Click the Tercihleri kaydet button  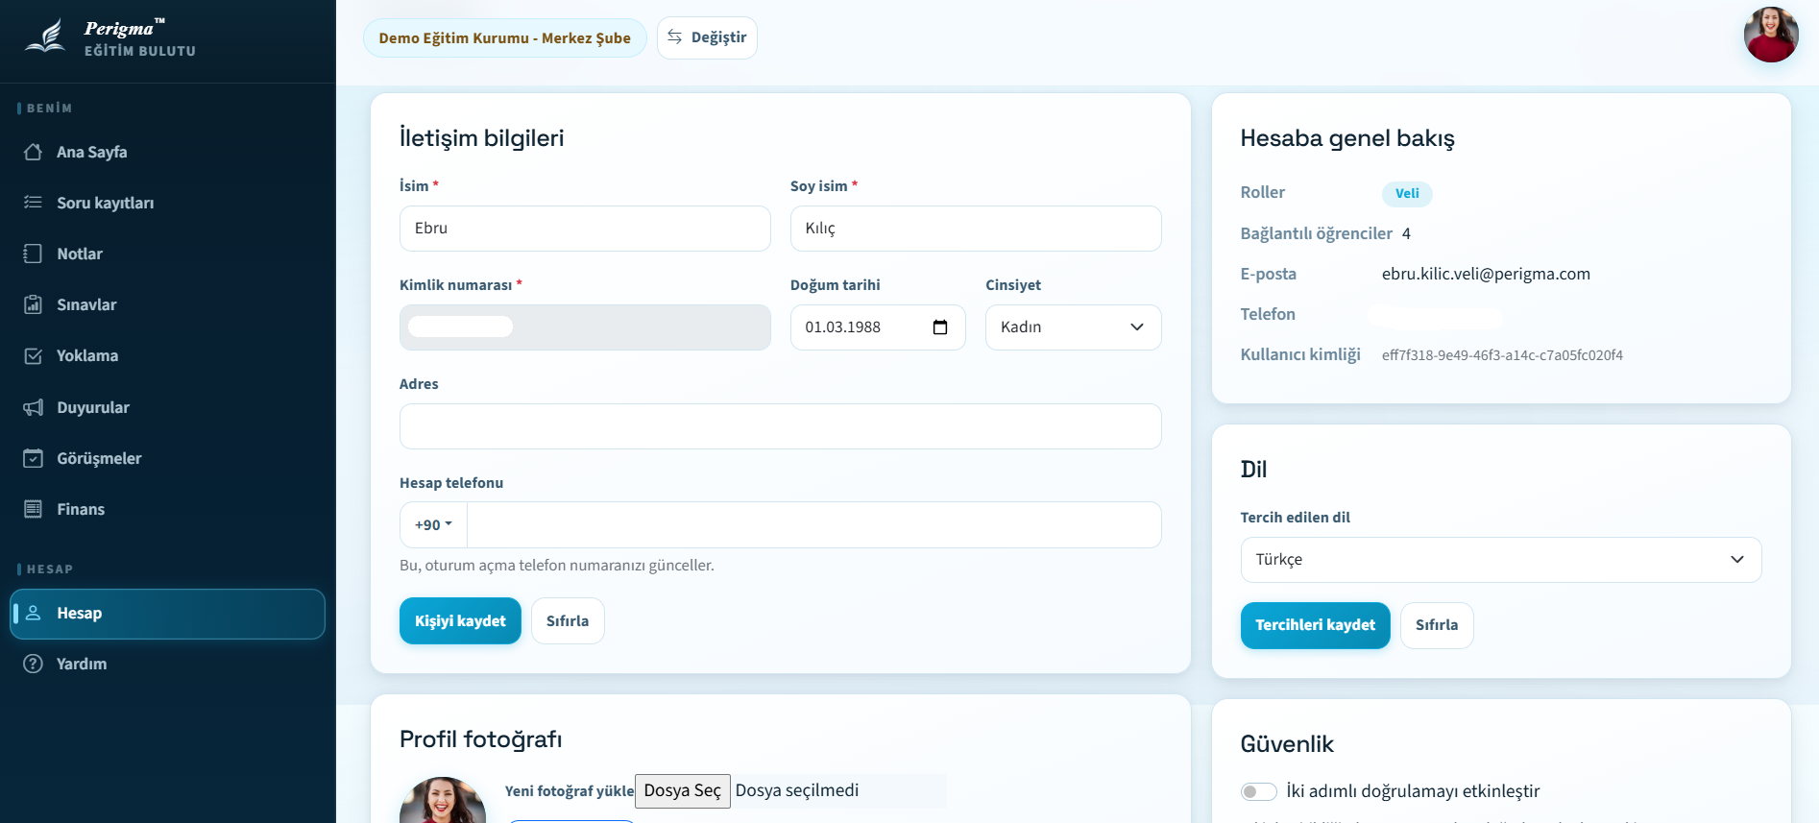1315,625
